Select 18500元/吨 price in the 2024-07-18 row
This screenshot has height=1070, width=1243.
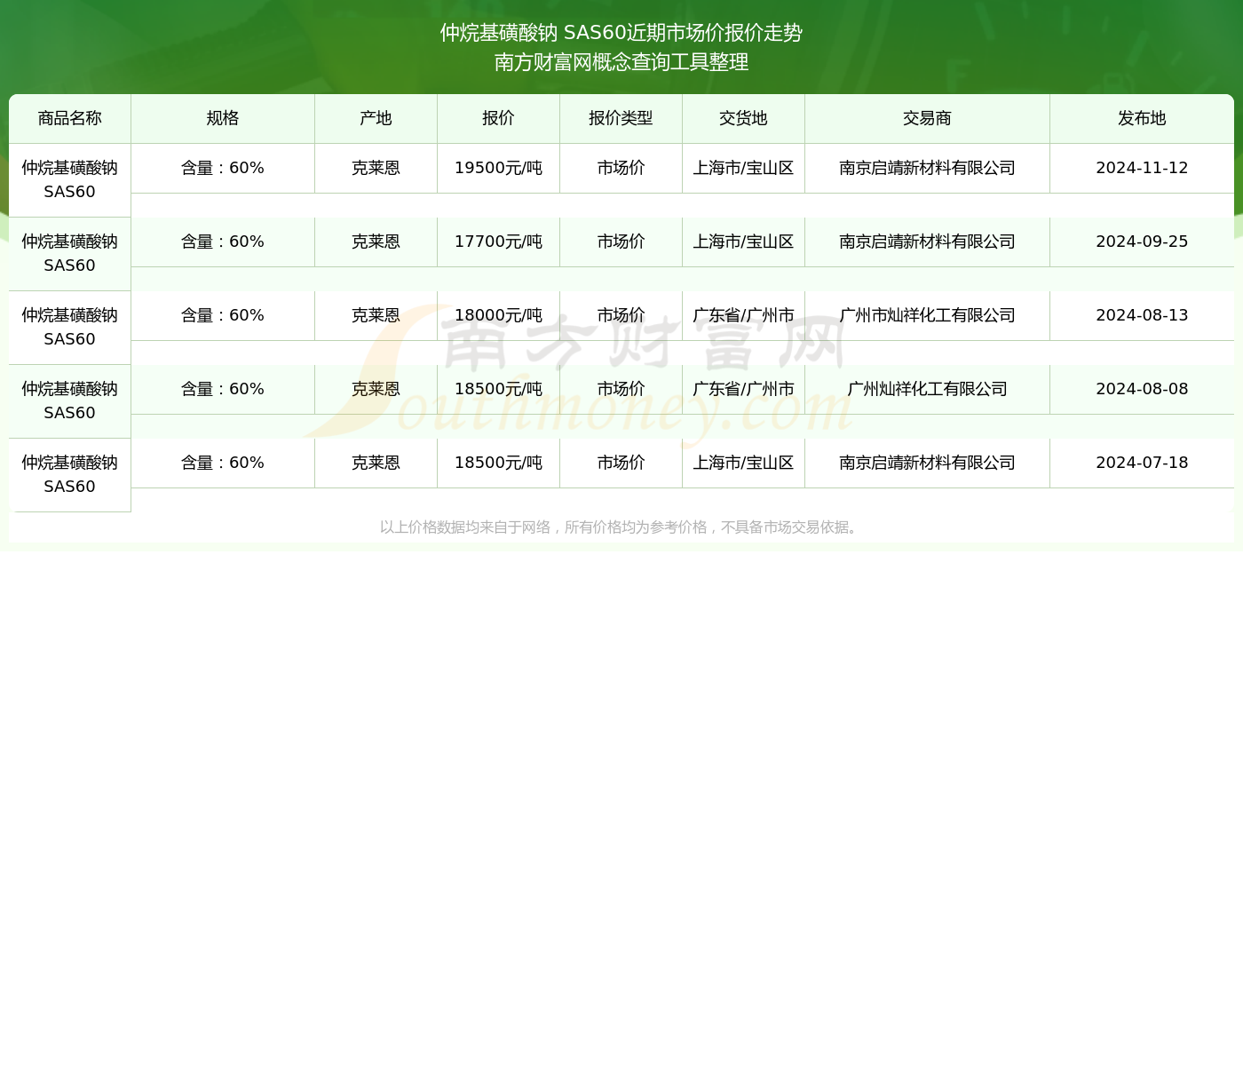(498, 463)
